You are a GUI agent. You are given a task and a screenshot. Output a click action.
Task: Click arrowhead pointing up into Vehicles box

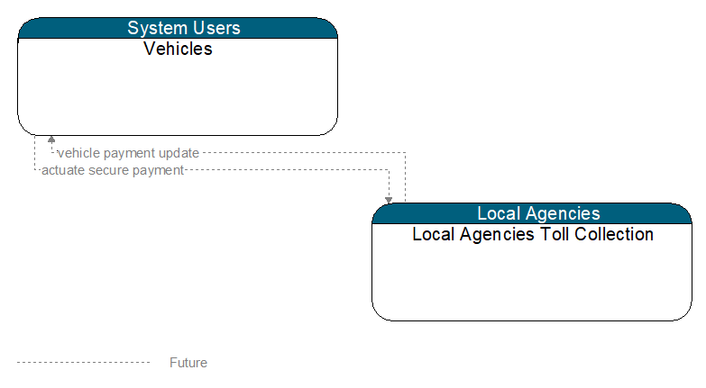[x=51, y=140]
